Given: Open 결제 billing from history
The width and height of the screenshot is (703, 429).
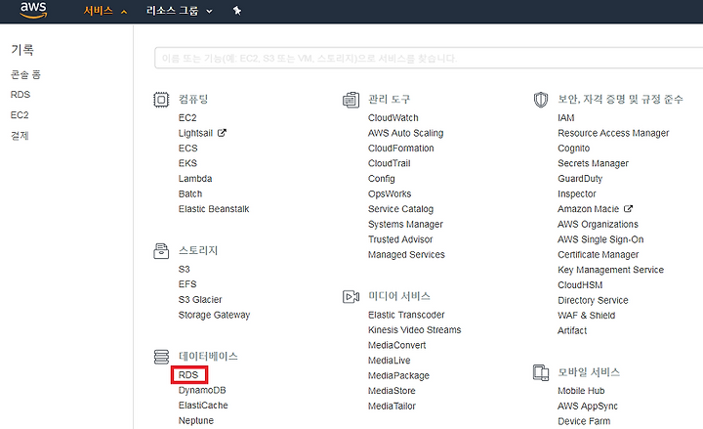Looking at the screenshot, I should coord(20,136).
